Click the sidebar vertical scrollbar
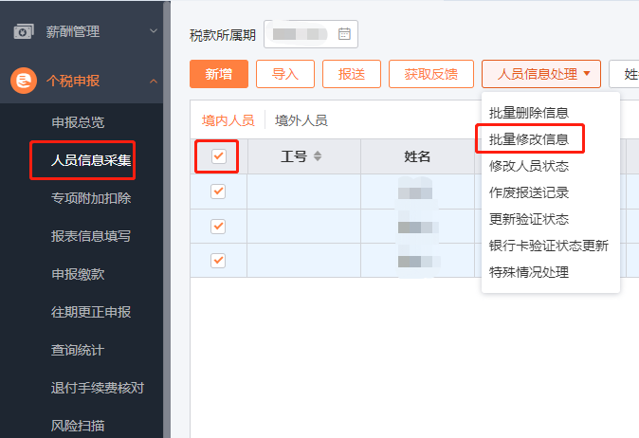Viewport: 639px width, 438px height. coord(167,219)
